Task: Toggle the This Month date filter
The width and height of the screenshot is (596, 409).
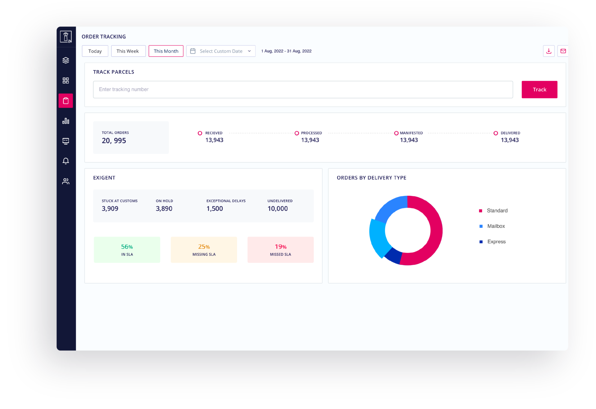Action: pyautogui.click(x=166, y=51)
